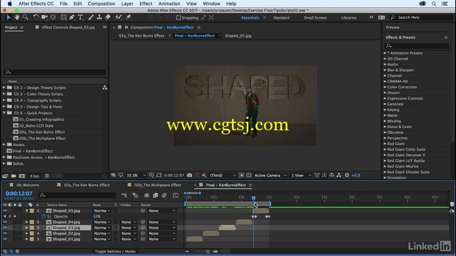Select the Rotation tool
This screenshot has height=256, width=456.
pyautogui.click(x=36, y=18)
